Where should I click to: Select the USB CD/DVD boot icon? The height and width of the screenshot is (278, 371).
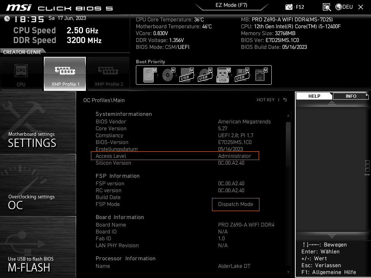tap(205, 75)
